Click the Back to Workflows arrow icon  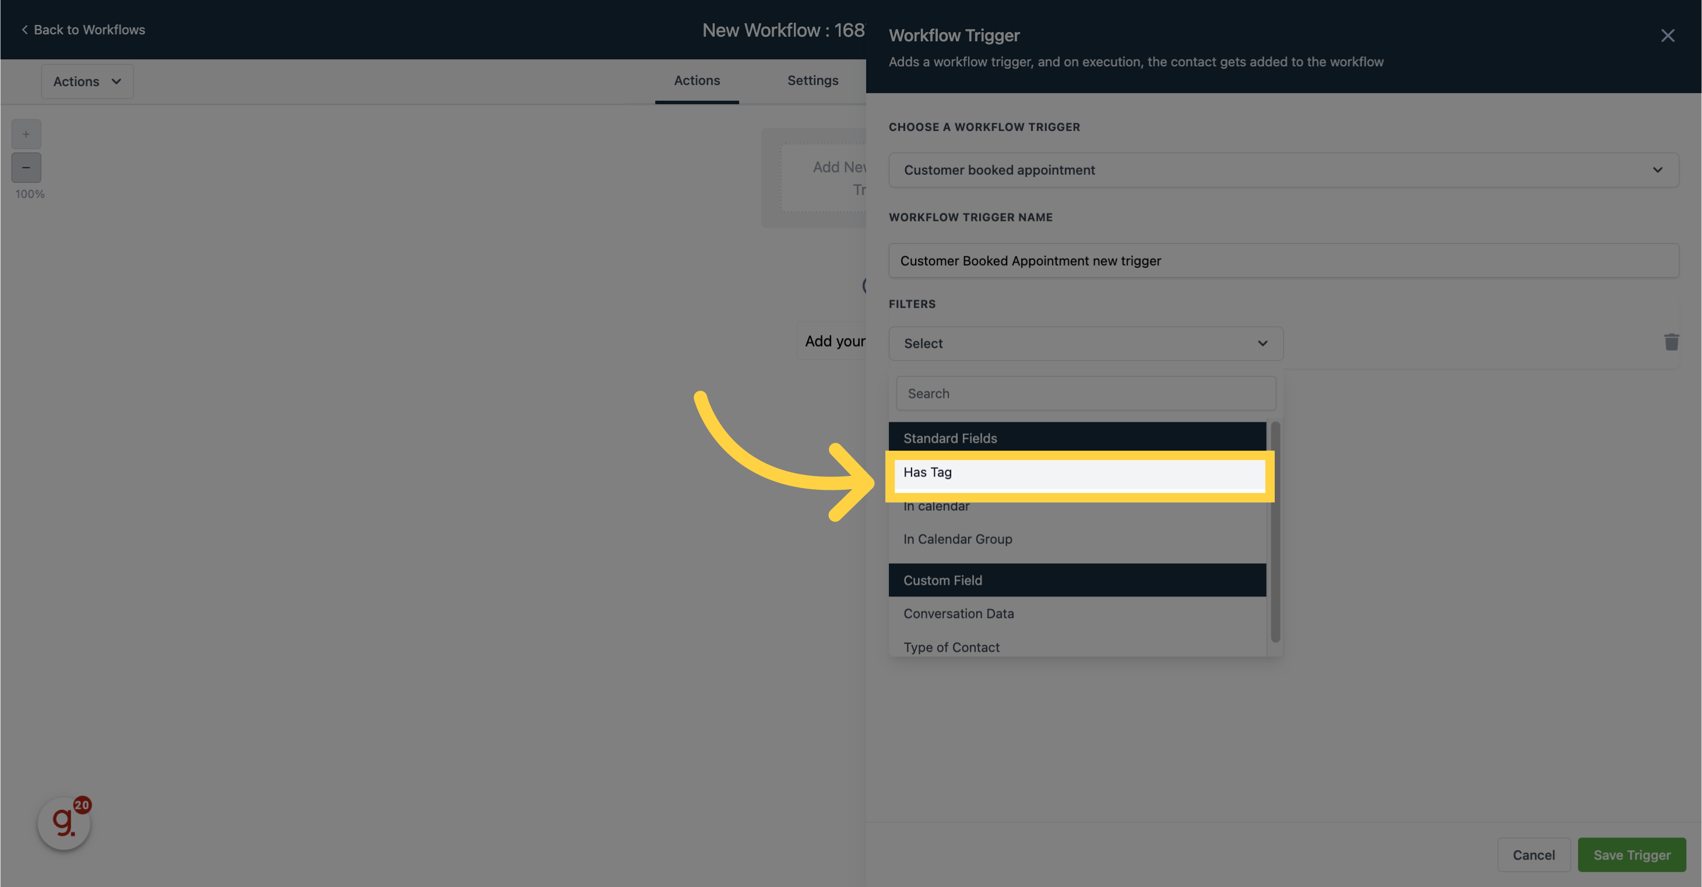click(x=23, y=29)
